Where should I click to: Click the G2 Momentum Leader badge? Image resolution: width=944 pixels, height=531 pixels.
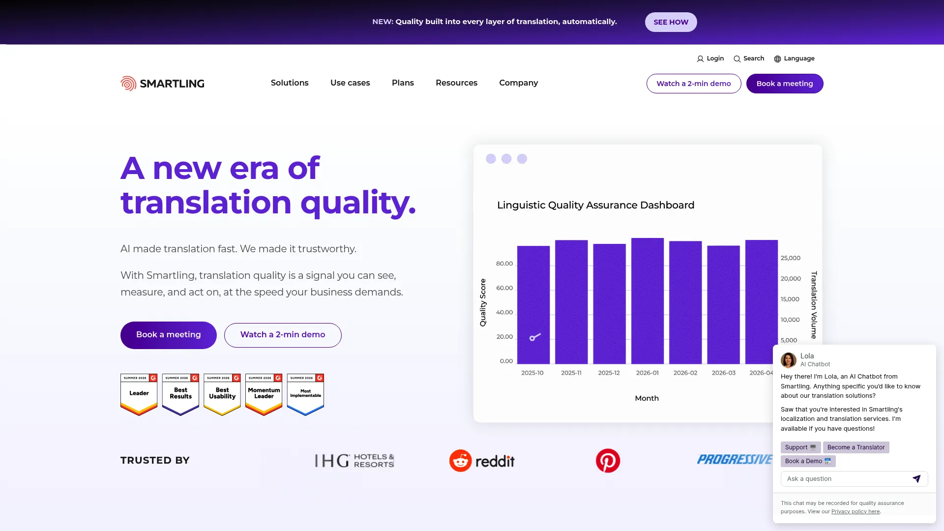point(264,394)
